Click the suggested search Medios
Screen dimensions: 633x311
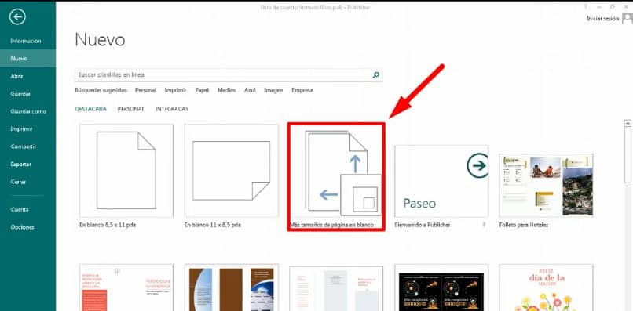[x=226, y=91]
